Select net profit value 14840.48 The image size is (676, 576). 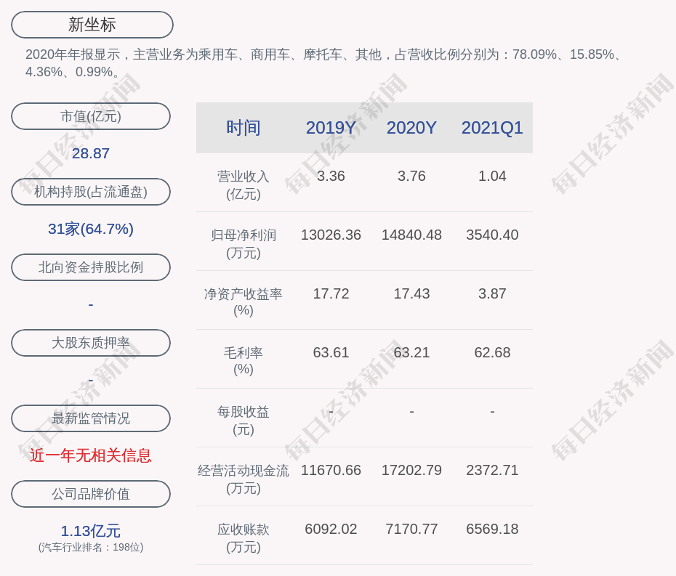[411, 235]
